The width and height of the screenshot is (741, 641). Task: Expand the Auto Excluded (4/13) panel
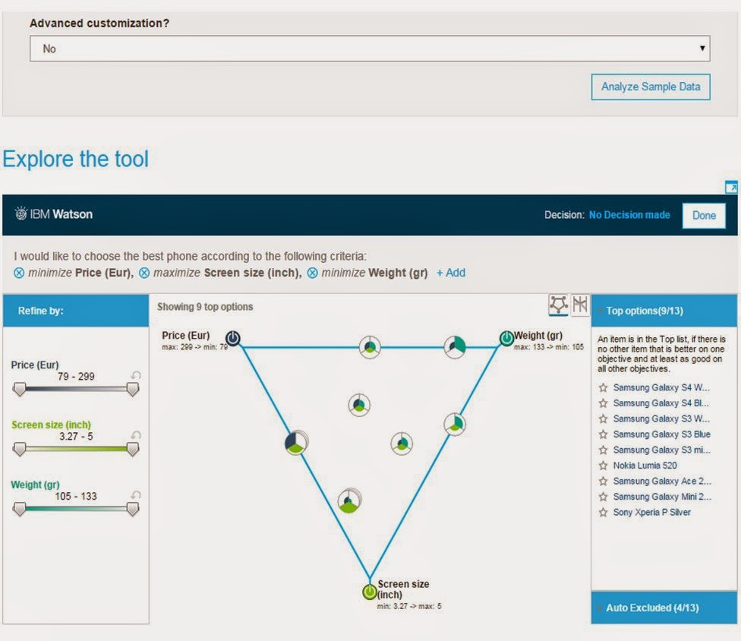(x=664, y=608)
